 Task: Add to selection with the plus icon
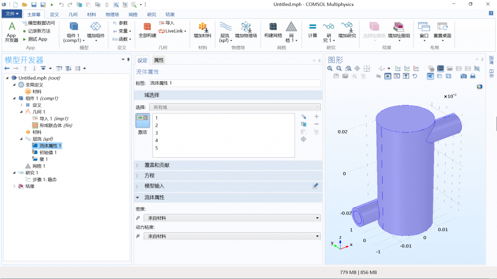point(316,117)
